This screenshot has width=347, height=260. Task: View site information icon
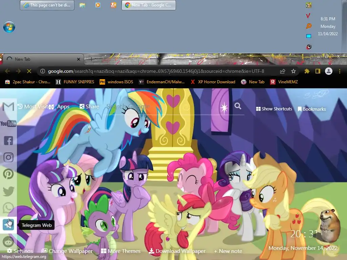click(43, 71)
